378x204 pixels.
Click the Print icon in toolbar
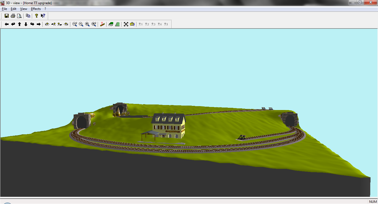pos(13,16)
